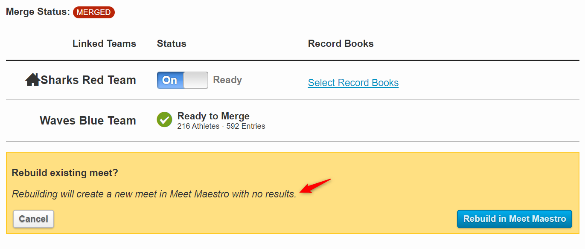Click the Record Books column header
Viewport: 585px width, 249px height.
[341, 43]
